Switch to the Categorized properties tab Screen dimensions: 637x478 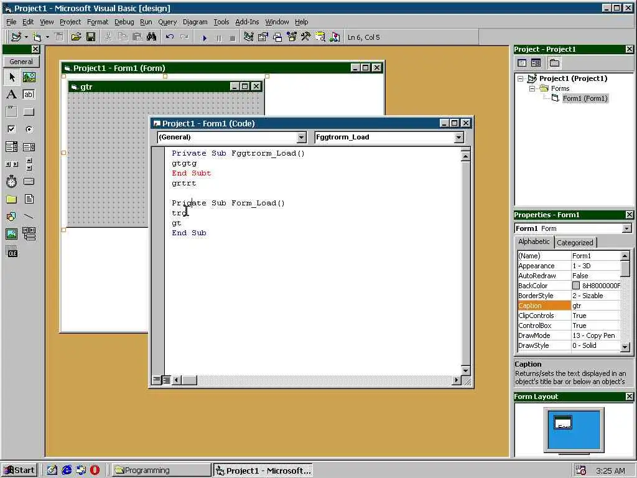click(575, 243)
